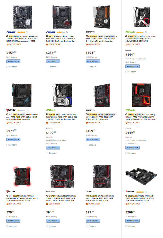Click the GIGABYTE GA-AB350M-Gaming 3 motherboard image
The height and width of the screenshot is (238, 163).
pos(62,176)
